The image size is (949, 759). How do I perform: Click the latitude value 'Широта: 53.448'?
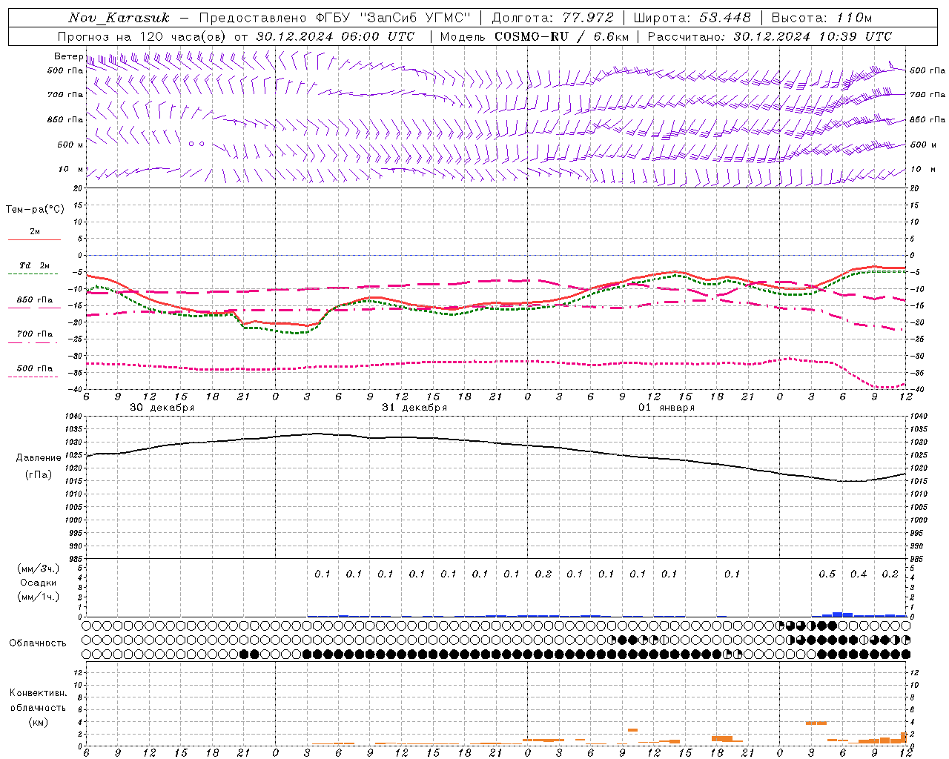point(692,18)
